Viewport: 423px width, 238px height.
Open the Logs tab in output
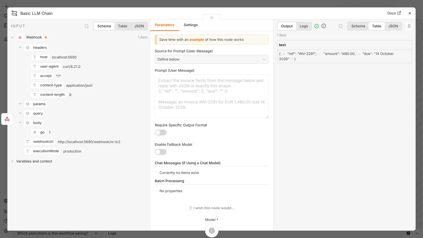pos(304,26)
